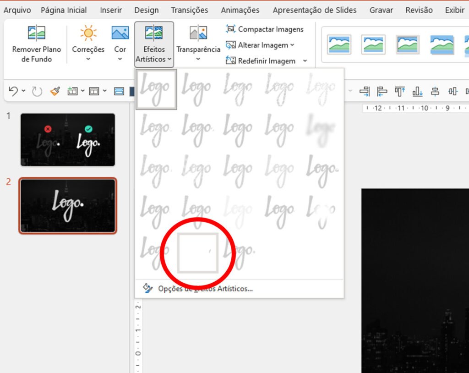Click the align center vertical axis icon

point(435,91)
